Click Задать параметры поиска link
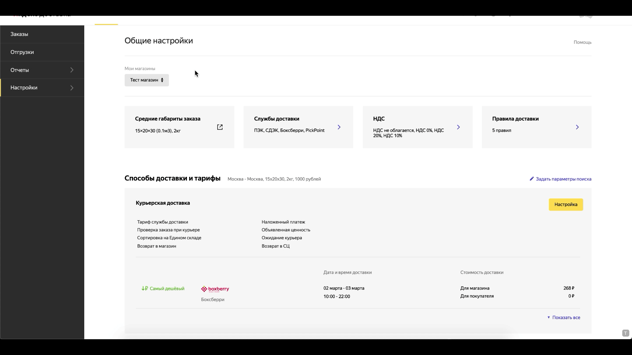This screenshot has height=355, width=632. (x=563, y=179)
